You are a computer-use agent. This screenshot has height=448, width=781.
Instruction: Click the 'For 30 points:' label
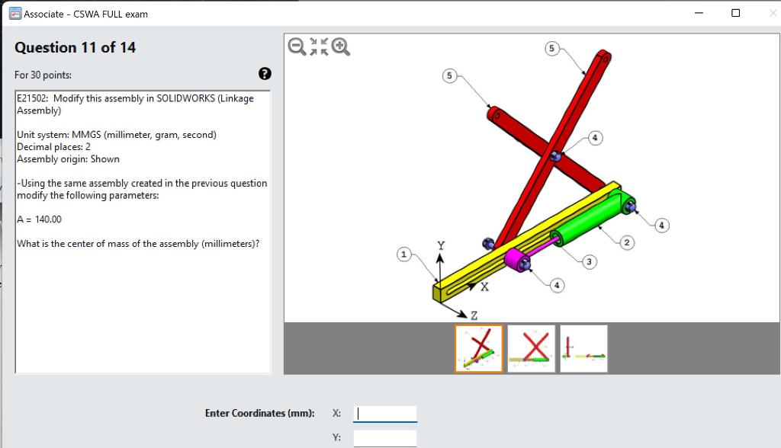point(43,75)
